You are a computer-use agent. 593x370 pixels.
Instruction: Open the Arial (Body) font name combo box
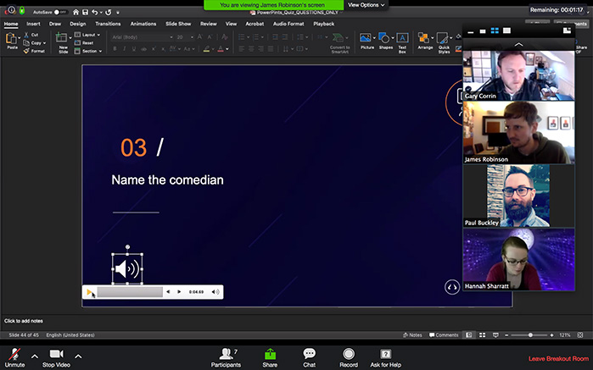point(143,37)
